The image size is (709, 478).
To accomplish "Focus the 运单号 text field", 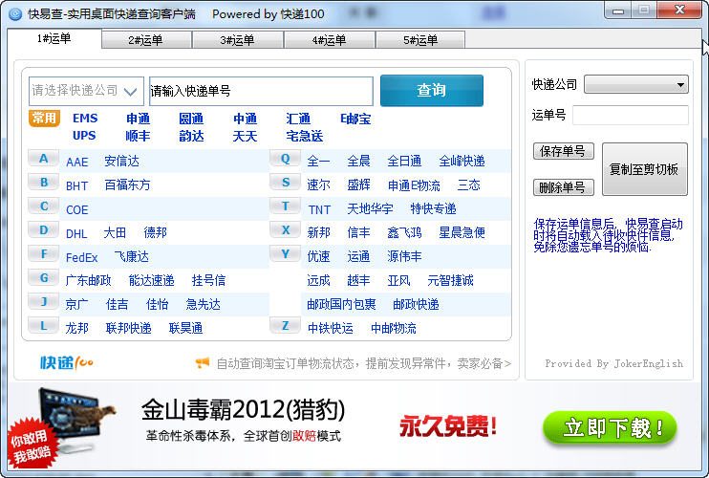I will [x=631, y=115].
